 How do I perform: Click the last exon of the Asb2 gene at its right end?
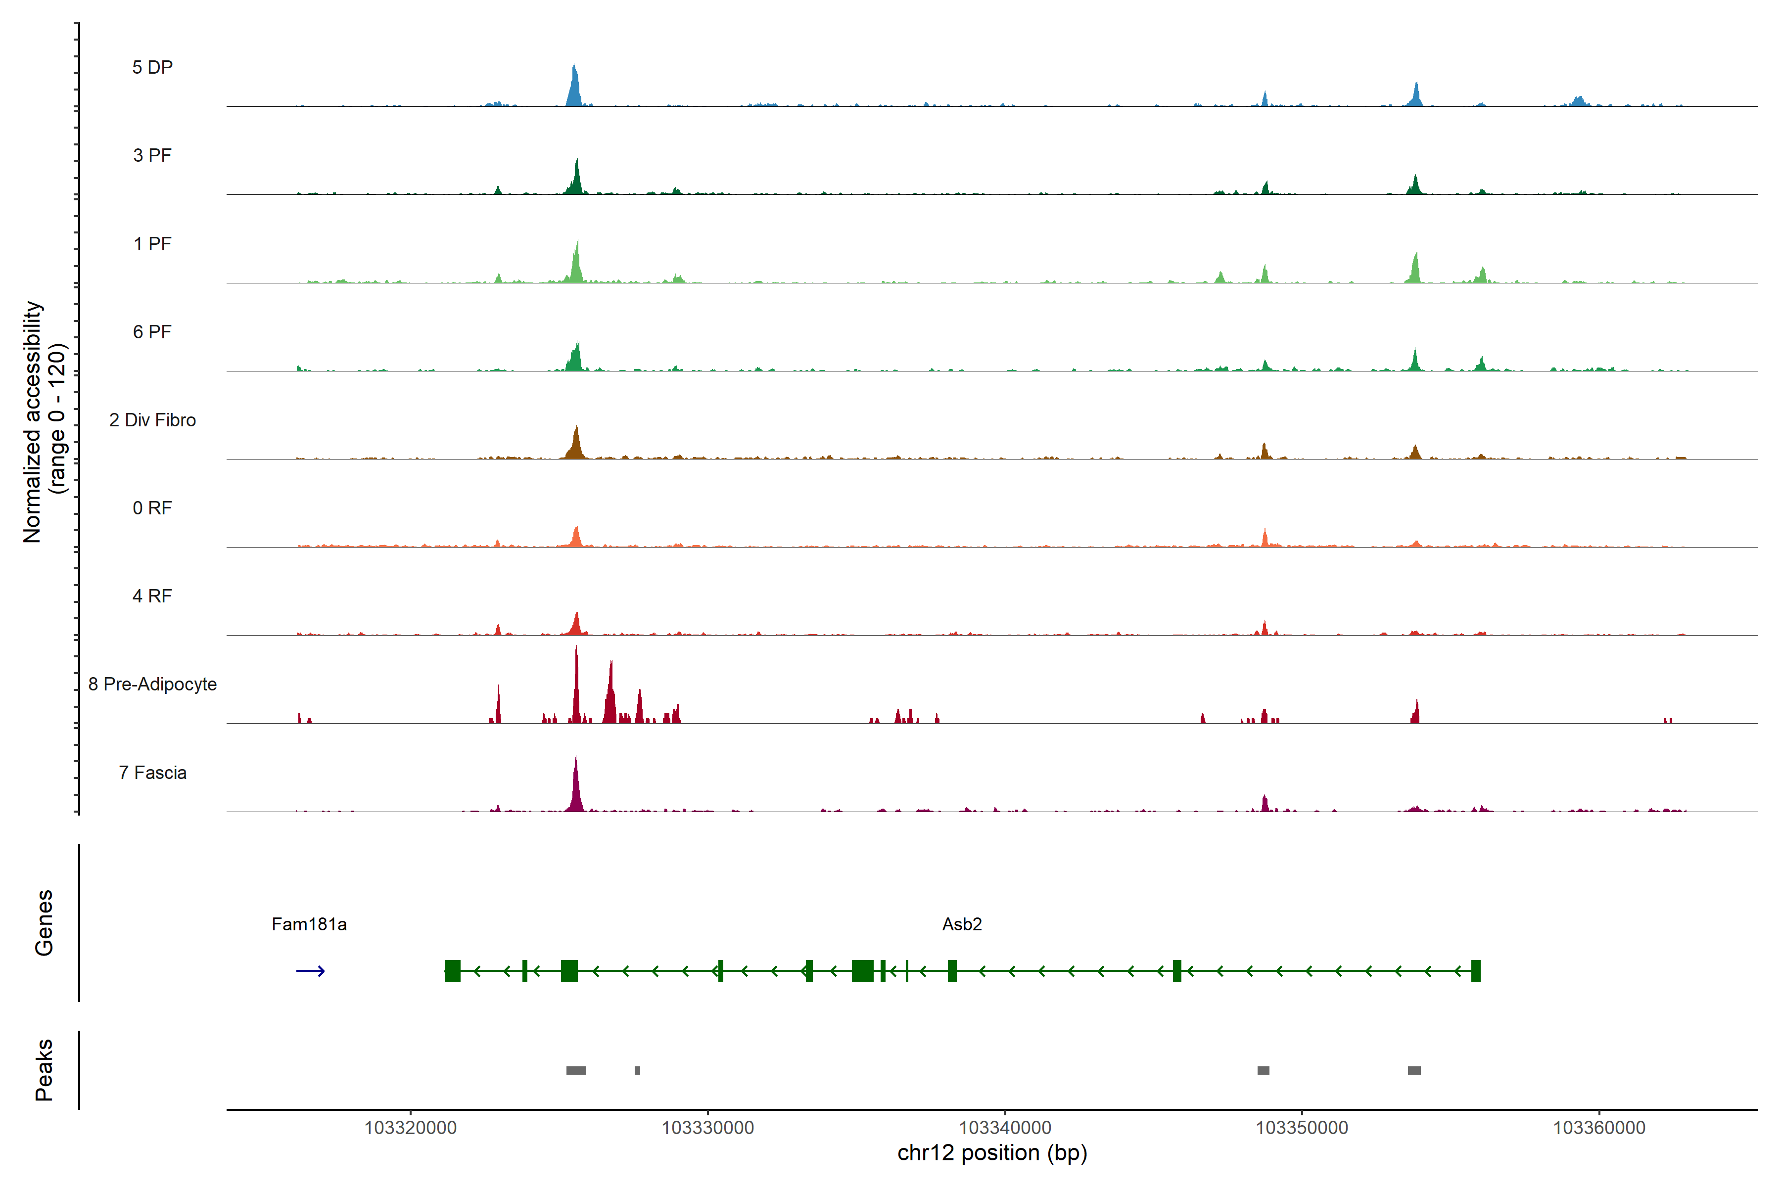[x=1475, y=970]
